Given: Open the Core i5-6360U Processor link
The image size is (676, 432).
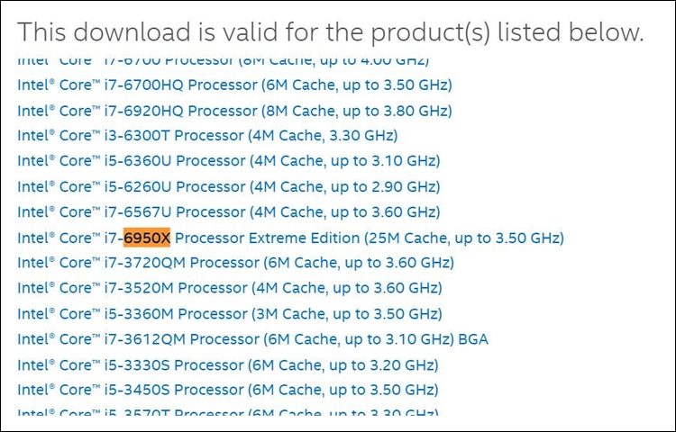Looking at the screenshot, I should tap(229, 161).
